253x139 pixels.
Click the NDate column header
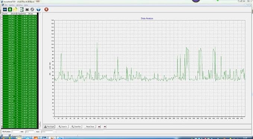pyautogui.click(x=33, y=14)
